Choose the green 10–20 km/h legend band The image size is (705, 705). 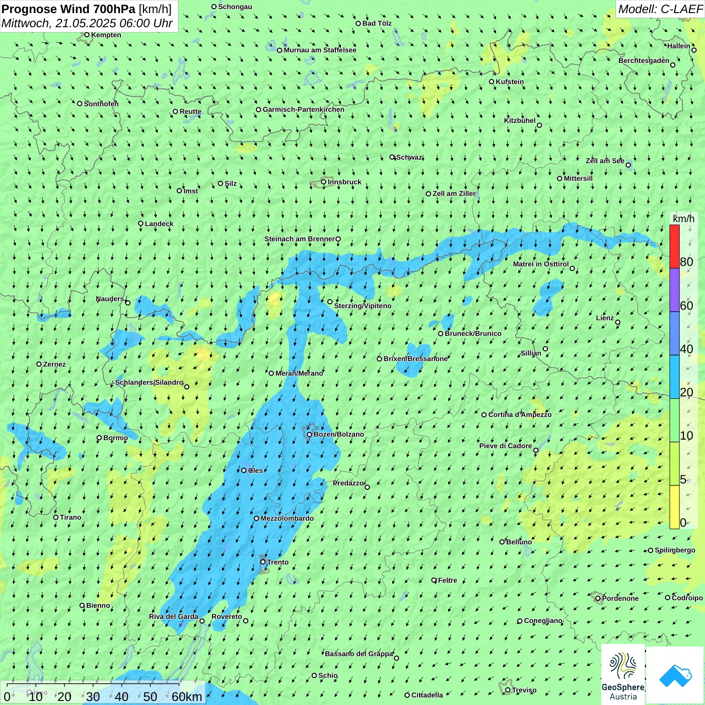(674, 420)
